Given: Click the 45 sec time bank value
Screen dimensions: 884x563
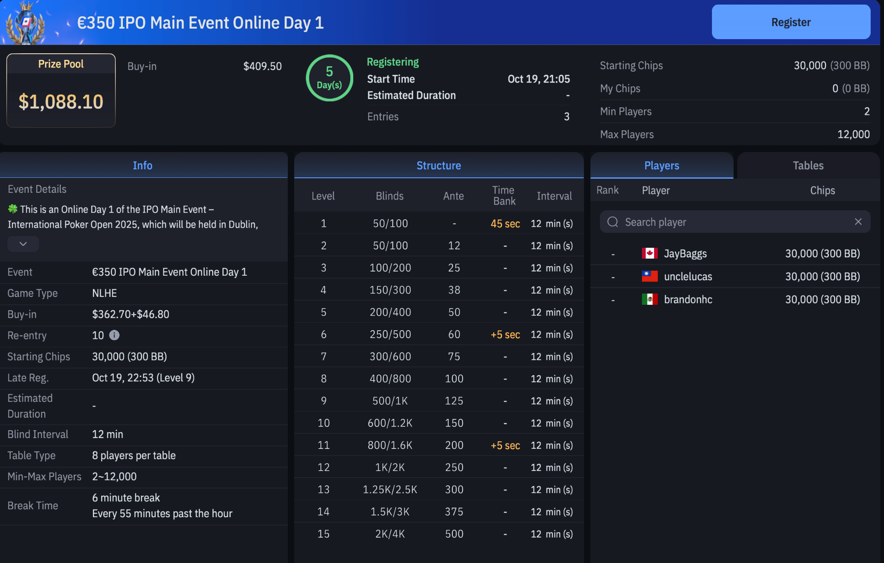Looking at the screenshot, I should tap(505, 224).
